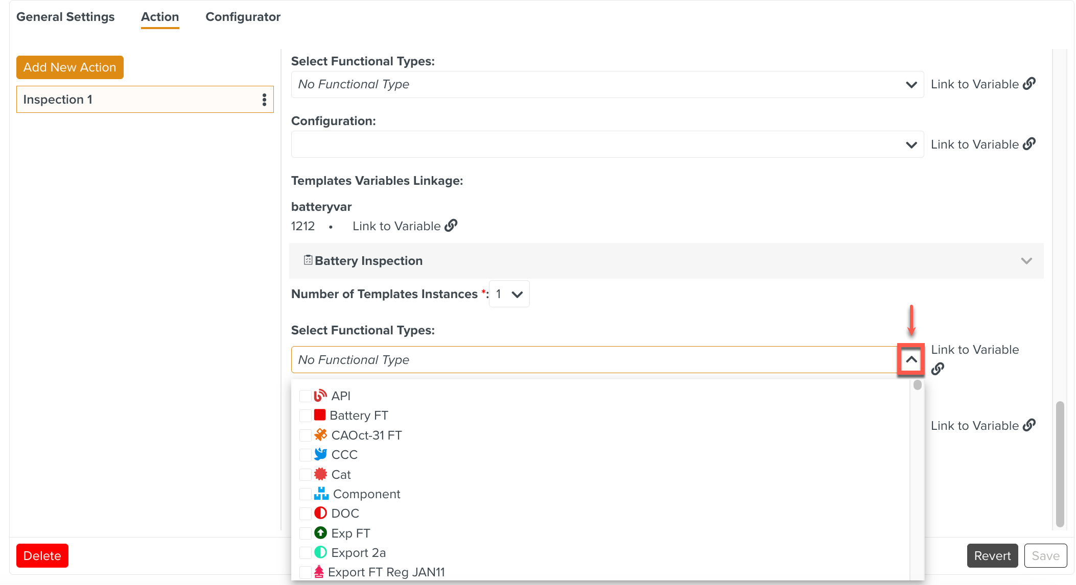This screenshot has width=1076, height=585.
Task: Click the Battery Inspection clipboard icon
Action: [x=308, y=260]
